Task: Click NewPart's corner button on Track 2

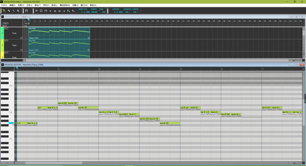Action: pyautogui.click(x=89, y=50)
